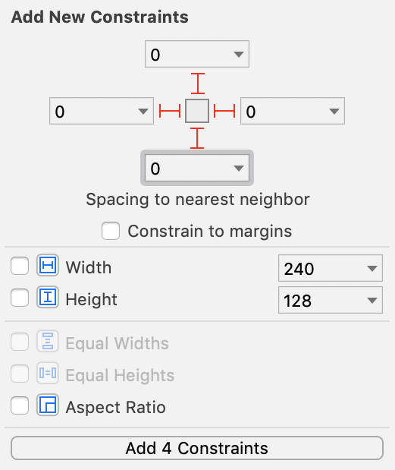Toggle the left spacing constraint strut

(x=170, y=111)
